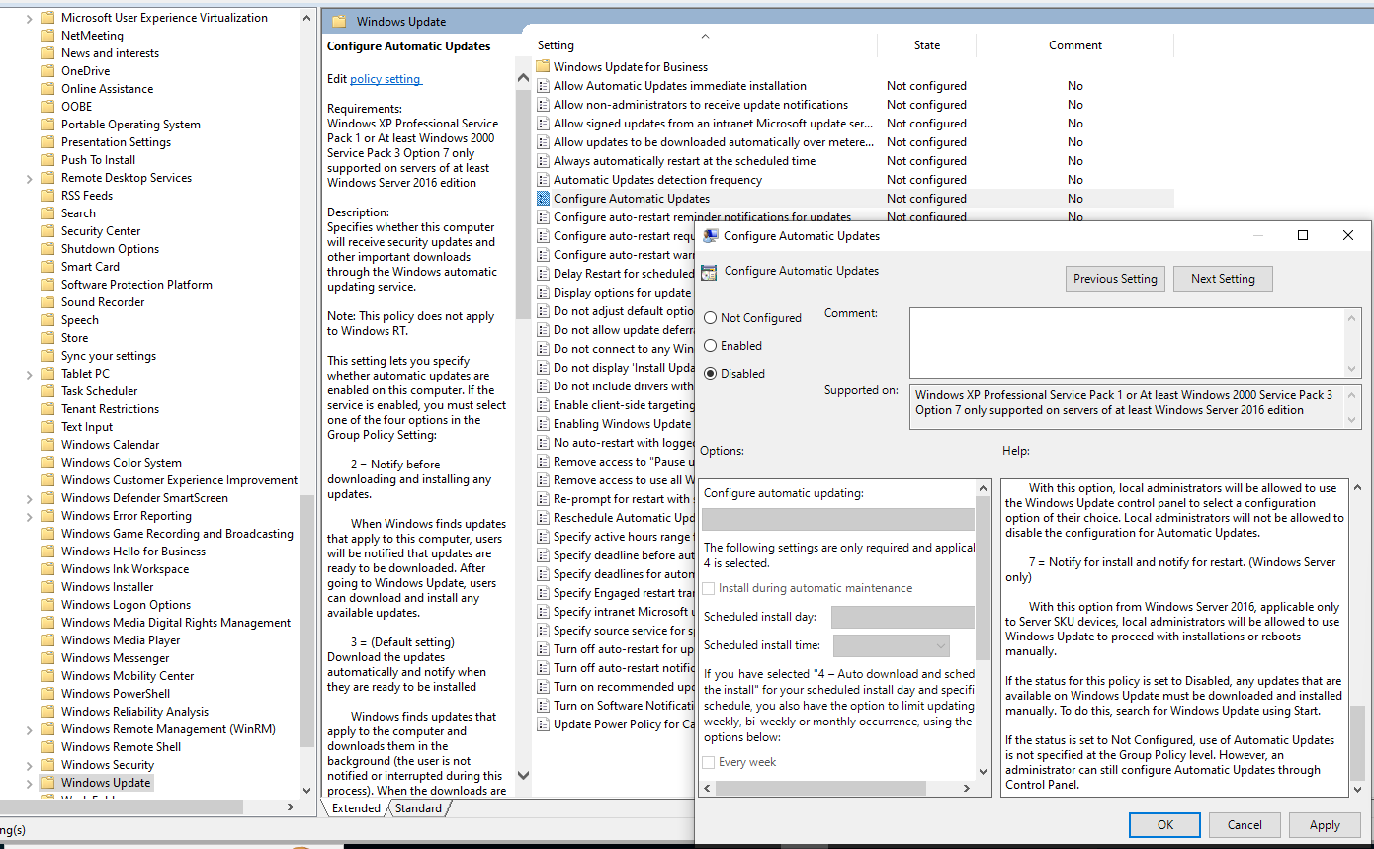The image size is (1374, 849).
Task: Select the OneDrive folder icon
Action: click(46, 71)
